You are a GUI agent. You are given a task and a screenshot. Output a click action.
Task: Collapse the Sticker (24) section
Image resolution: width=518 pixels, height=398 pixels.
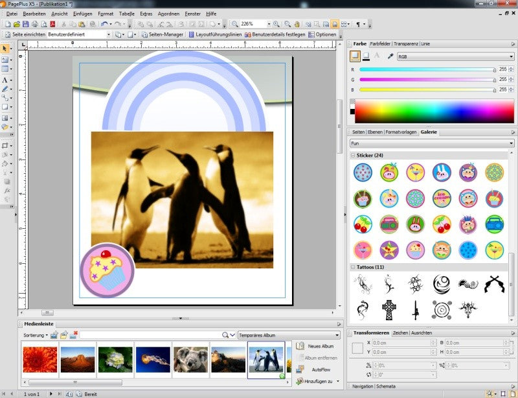point(353,155)
